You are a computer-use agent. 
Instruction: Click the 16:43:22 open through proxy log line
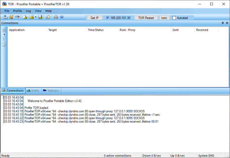point(74,118)
